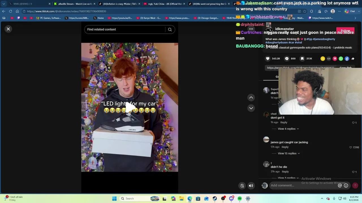Open the #doughertydozen hashtag
362x203 pixels.
276,43
